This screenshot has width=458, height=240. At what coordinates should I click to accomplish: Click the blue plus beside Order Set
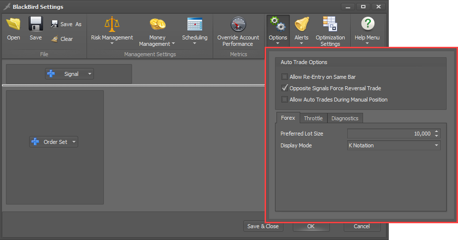[x=35, y=141]
